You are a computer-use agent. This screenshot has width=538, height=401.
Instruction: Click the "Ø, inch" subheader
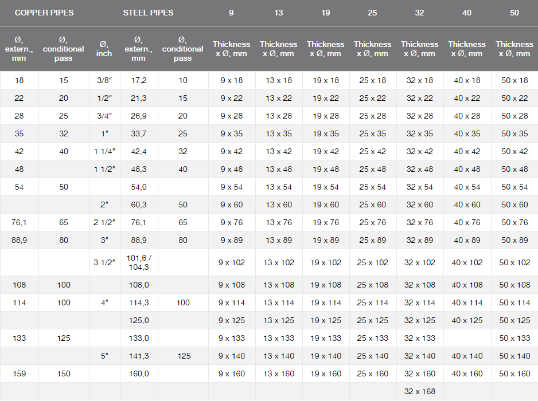point(104,49)
